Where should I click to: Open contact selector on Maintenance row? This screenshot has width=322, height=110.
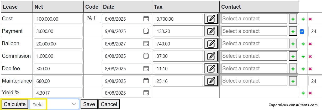(x=254, y=81)
